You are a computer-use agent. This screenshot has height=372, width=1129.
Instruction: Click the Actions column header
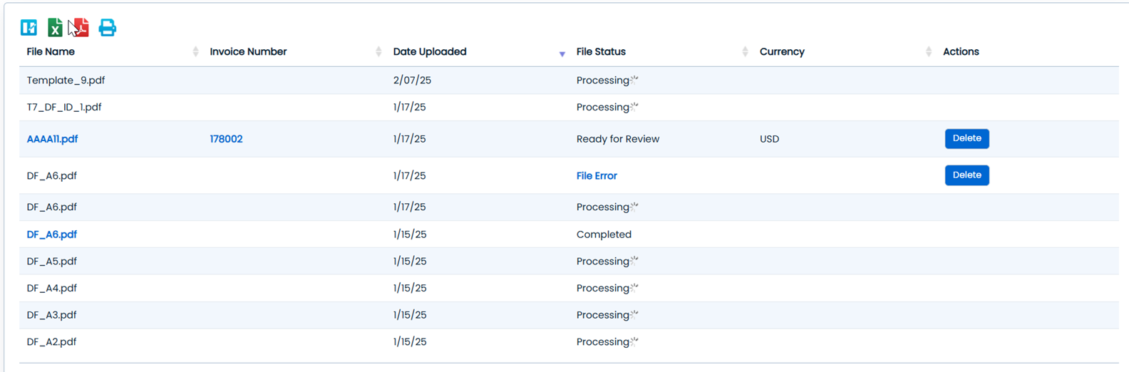click(x=961, y=51)
